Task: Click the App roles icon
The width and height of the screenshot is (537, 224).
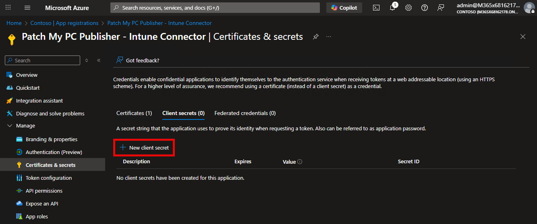Action: [19, 216]
